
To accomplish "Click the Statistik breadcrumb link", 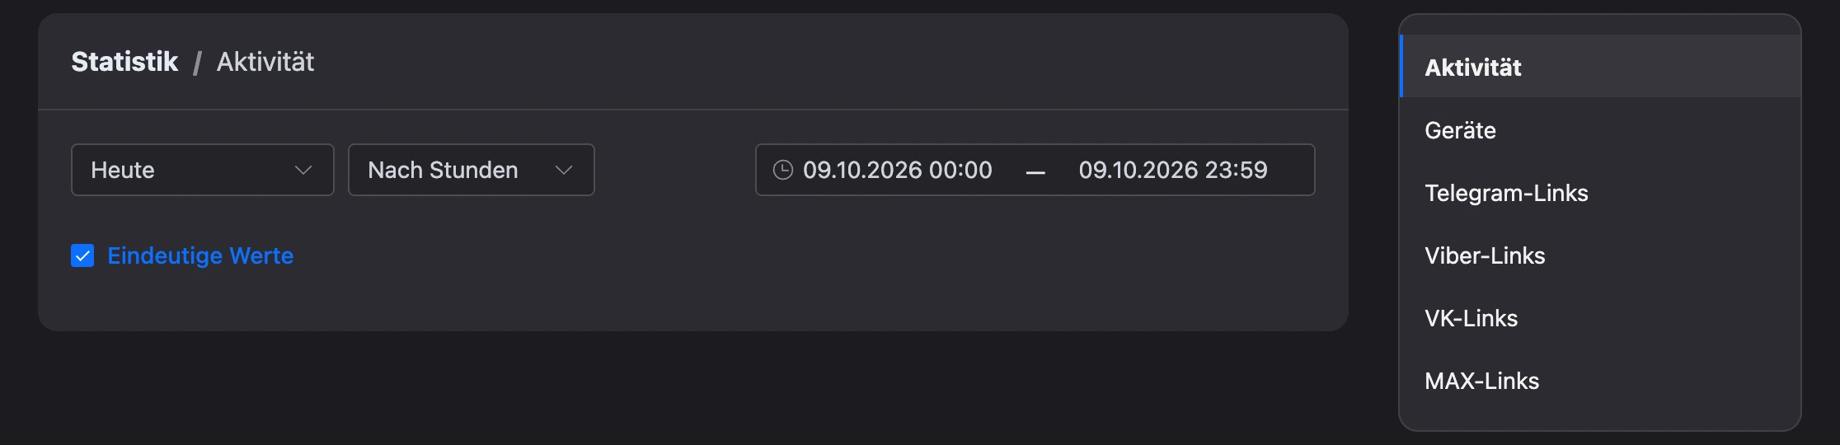I will (x=124, y=62).
